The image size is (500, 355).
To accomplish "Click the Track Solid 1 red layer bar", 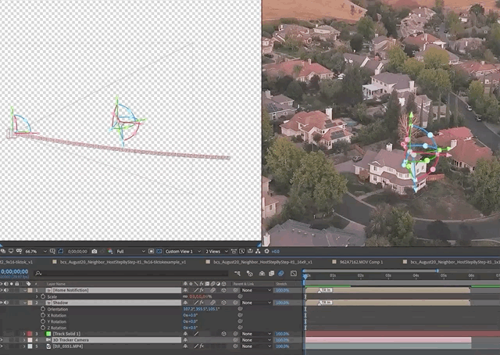I will click(x=403, y=334).
